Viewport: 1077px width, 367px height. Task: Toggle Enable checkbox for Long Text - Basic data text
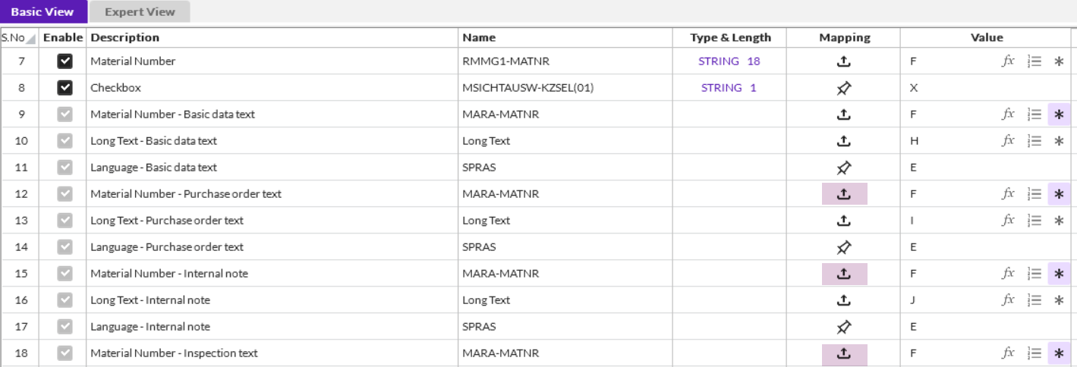click(x=65, y=141)
